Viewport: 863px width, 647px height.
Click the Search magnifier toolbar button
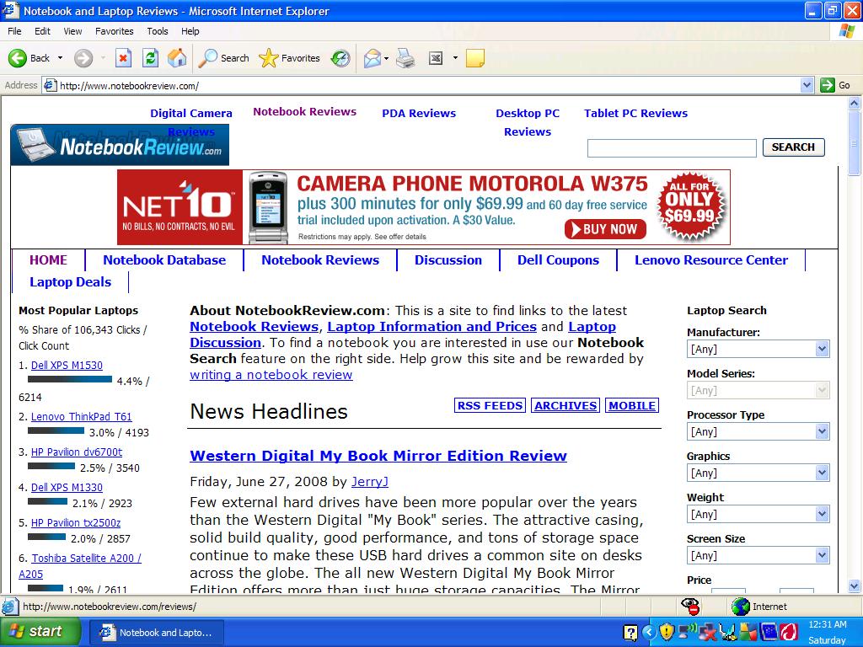coord(223,58)
